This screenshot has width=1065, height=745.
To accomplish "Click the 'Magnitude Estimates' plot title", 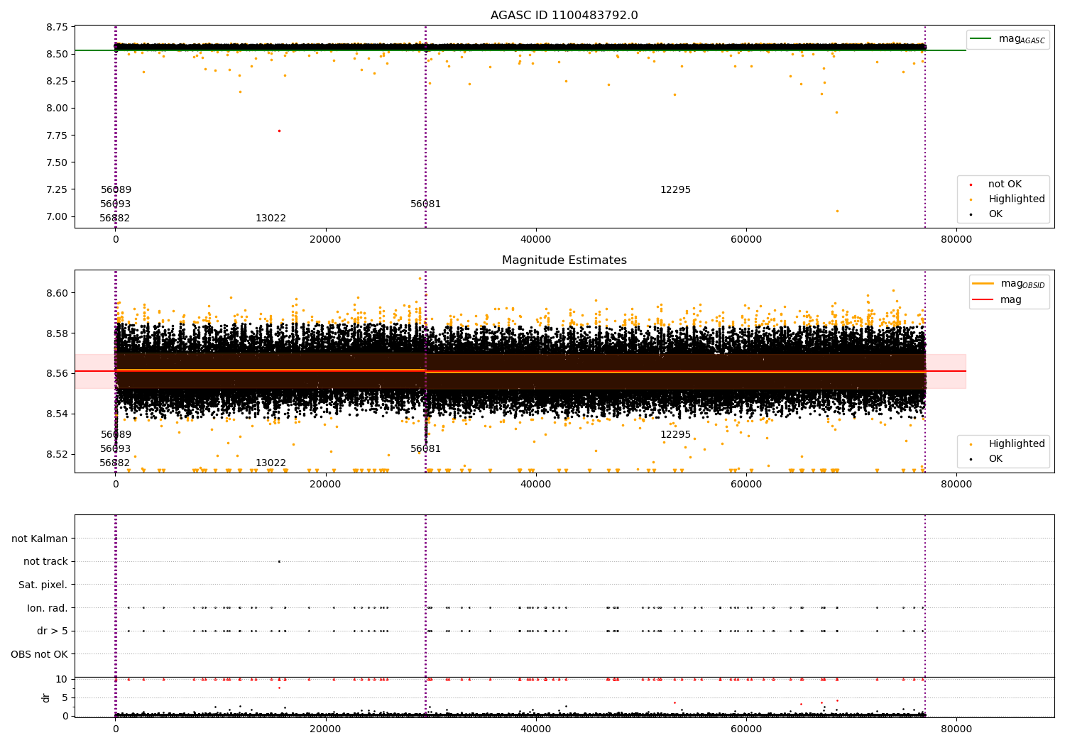I will 564,260.
